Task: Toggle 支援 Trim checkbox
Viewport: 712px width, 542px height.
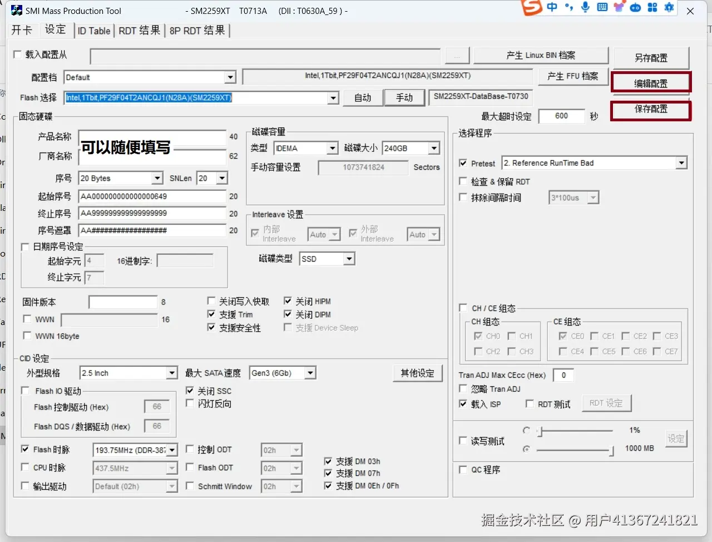Action: click(211, 314)
